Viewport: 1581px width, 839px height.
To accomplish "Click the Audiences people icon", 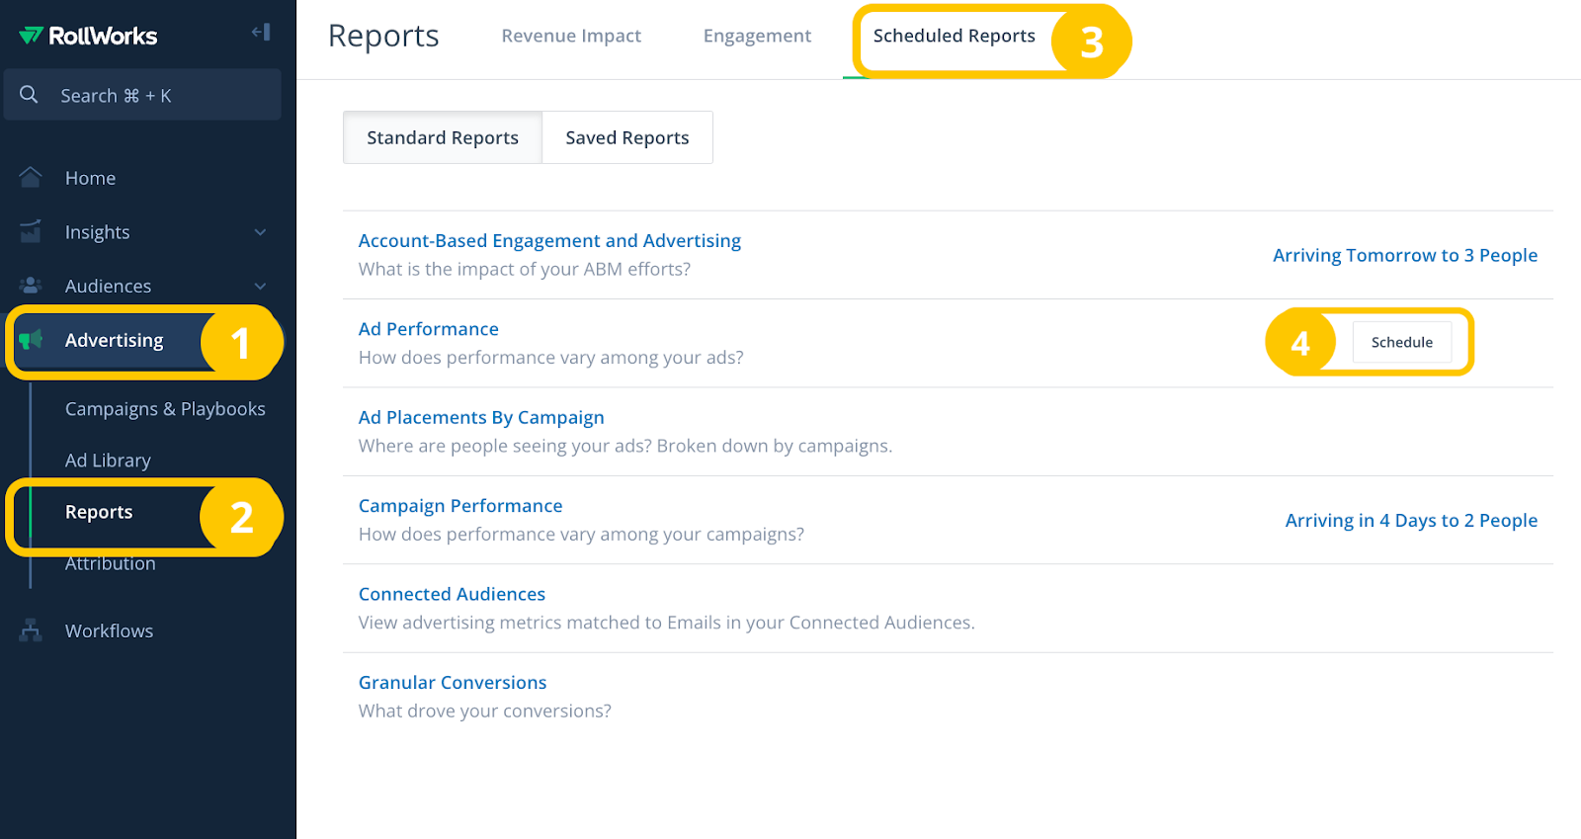I will 31,286.
